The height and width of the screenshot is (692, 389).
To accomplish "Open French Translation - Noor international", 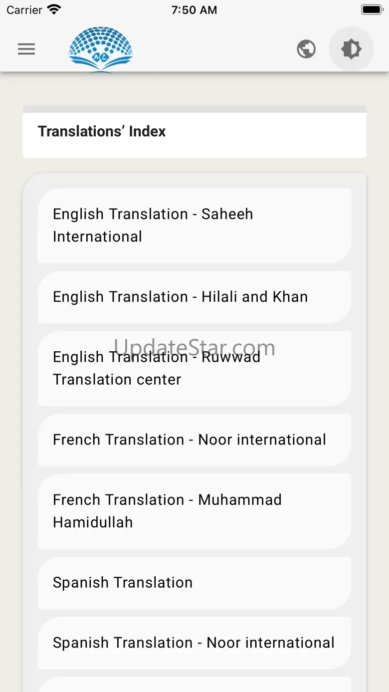I will point(194,440).
